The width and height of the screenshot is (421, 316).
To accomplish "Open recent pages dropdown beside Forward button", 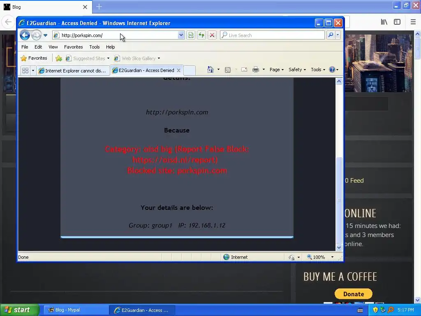I will click(x=45, y=35).
